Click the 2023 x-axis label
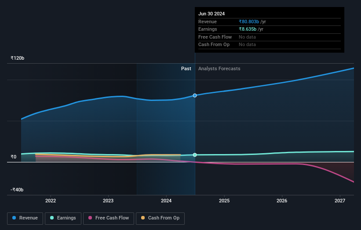Image resolution: width=361 pixels, height=230 pixels. tap(108, 201)
